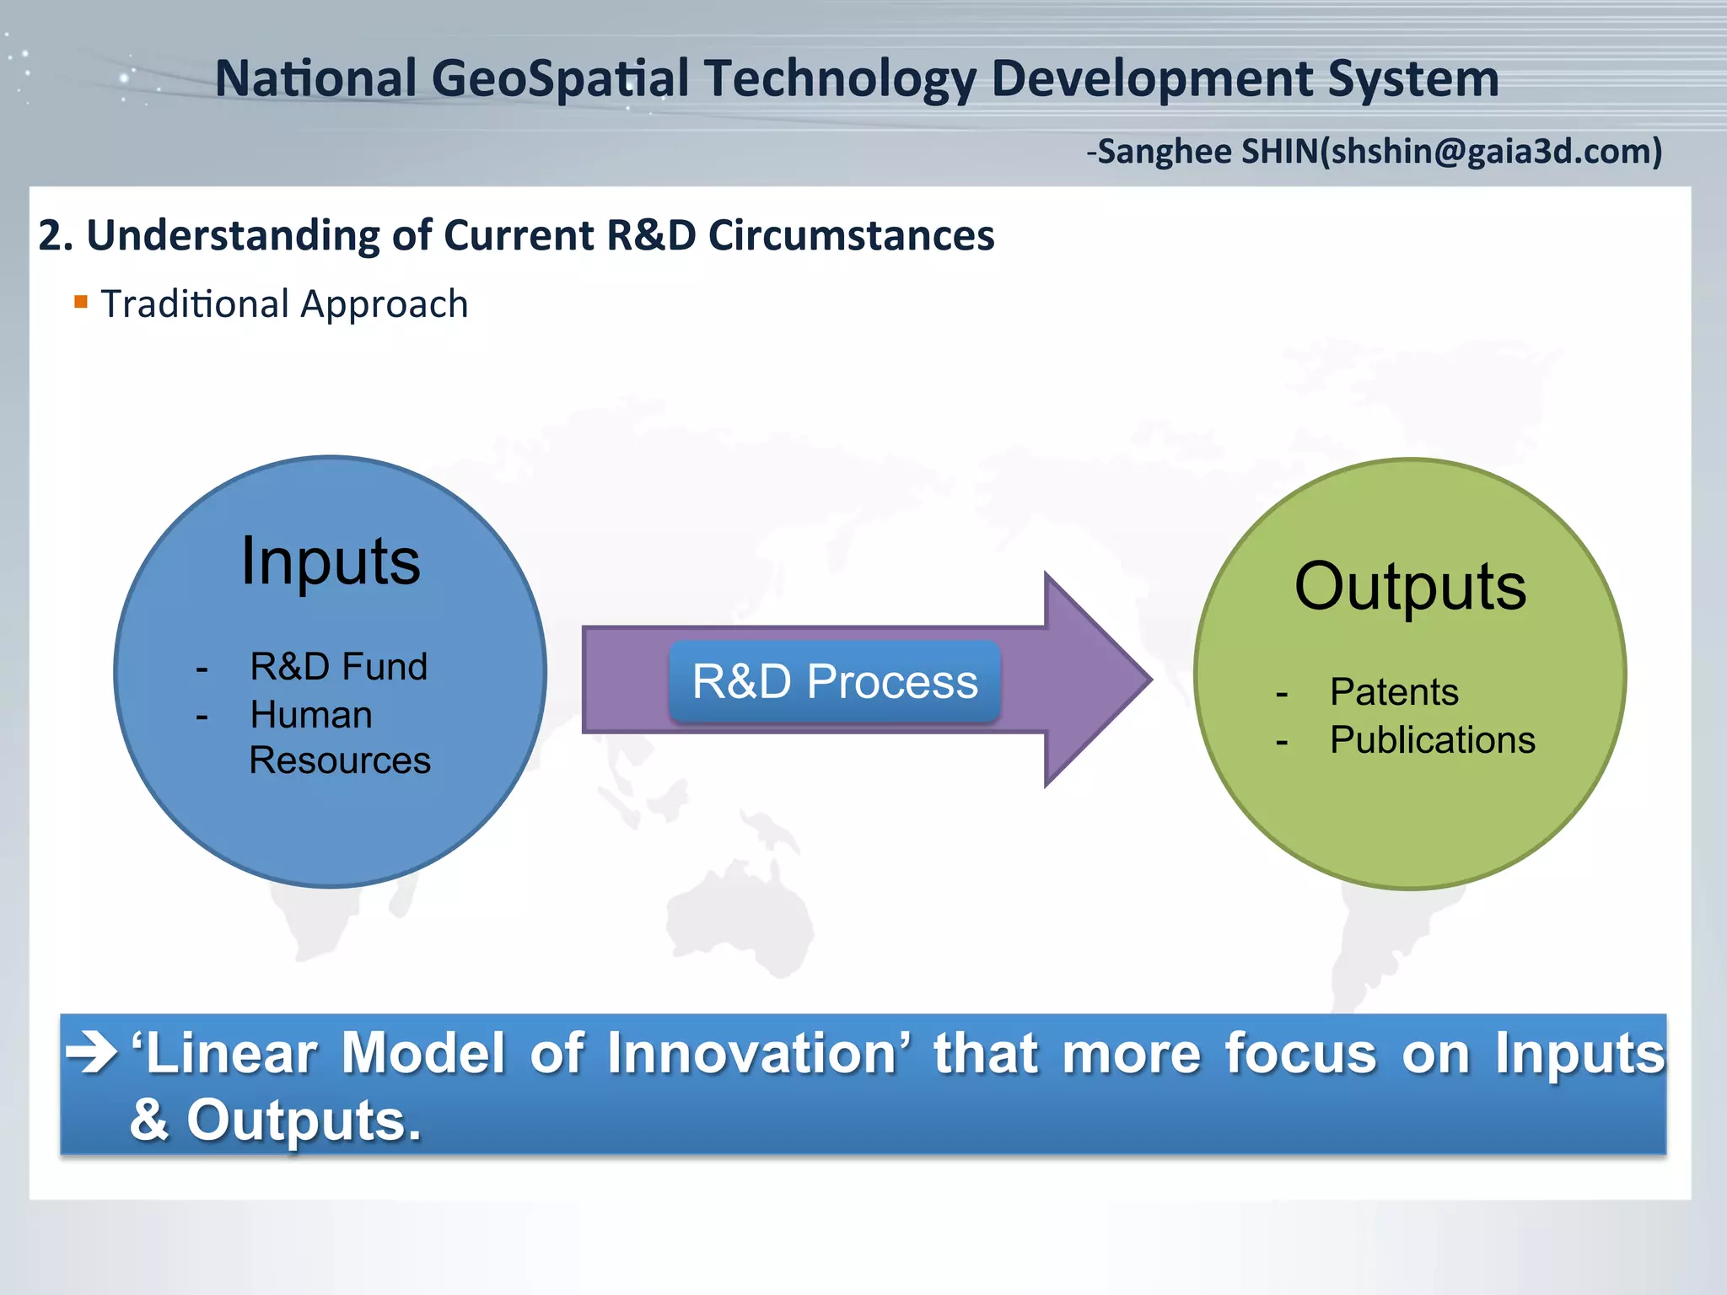Click the dash before Patents

click(x=1282, y=695)
